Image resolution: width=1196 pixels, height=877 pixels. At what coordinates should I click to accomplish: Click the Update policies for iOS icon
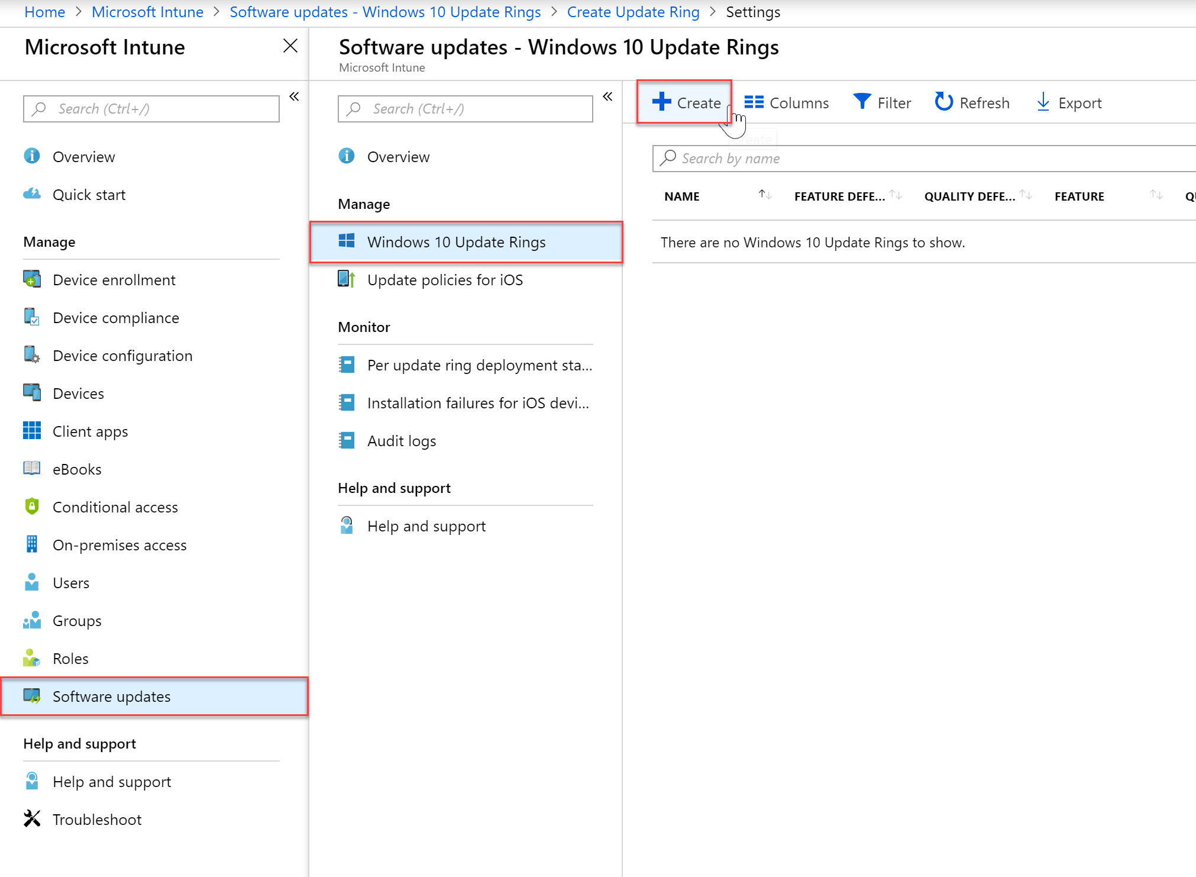tap(347, 279)
